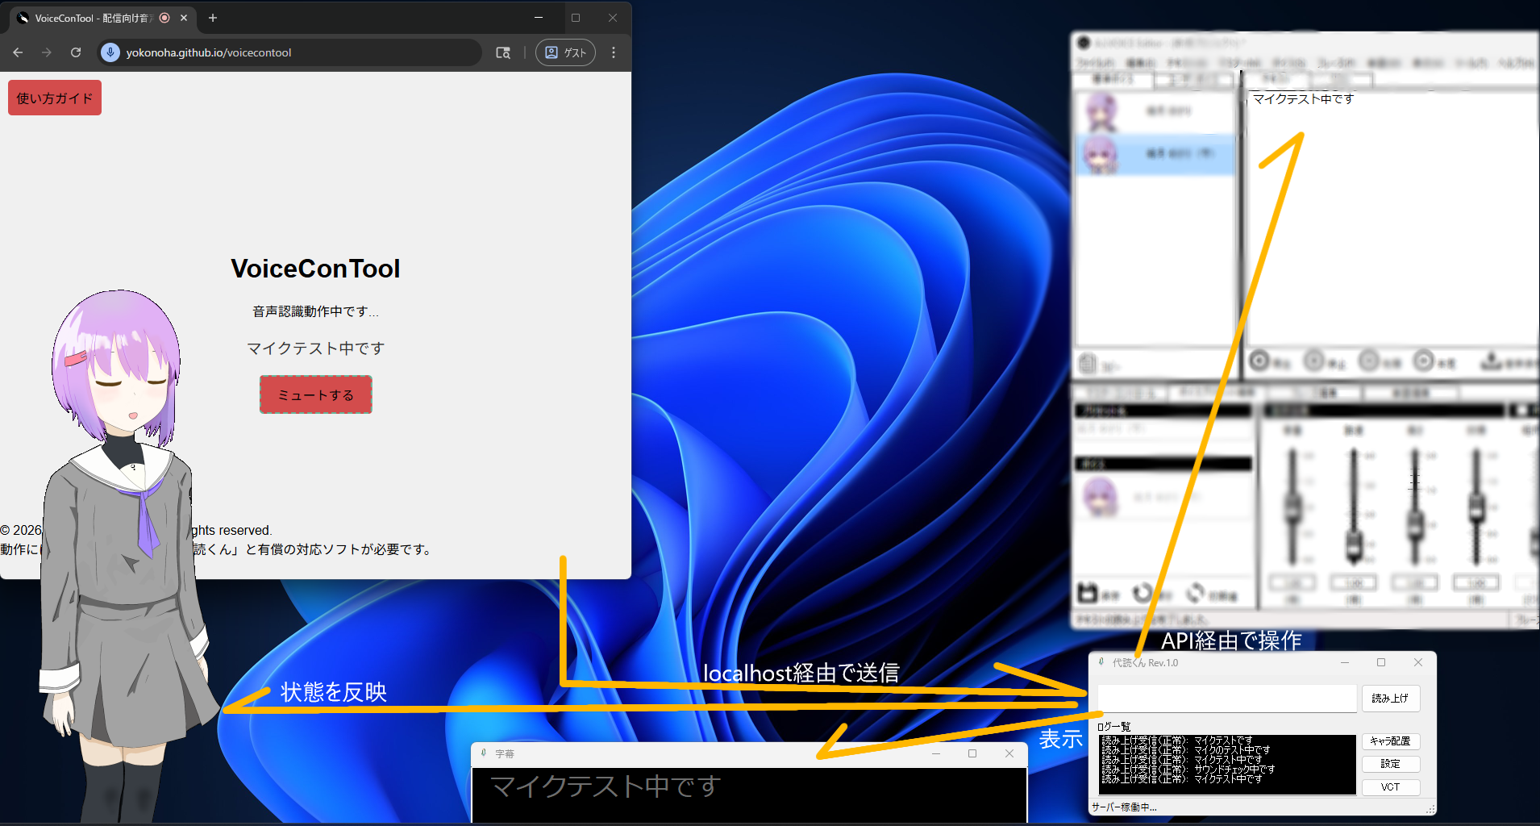
Task: Click the 初期値 reset-arrows icon in preset panel
Action: click(x=1195, y=593)
